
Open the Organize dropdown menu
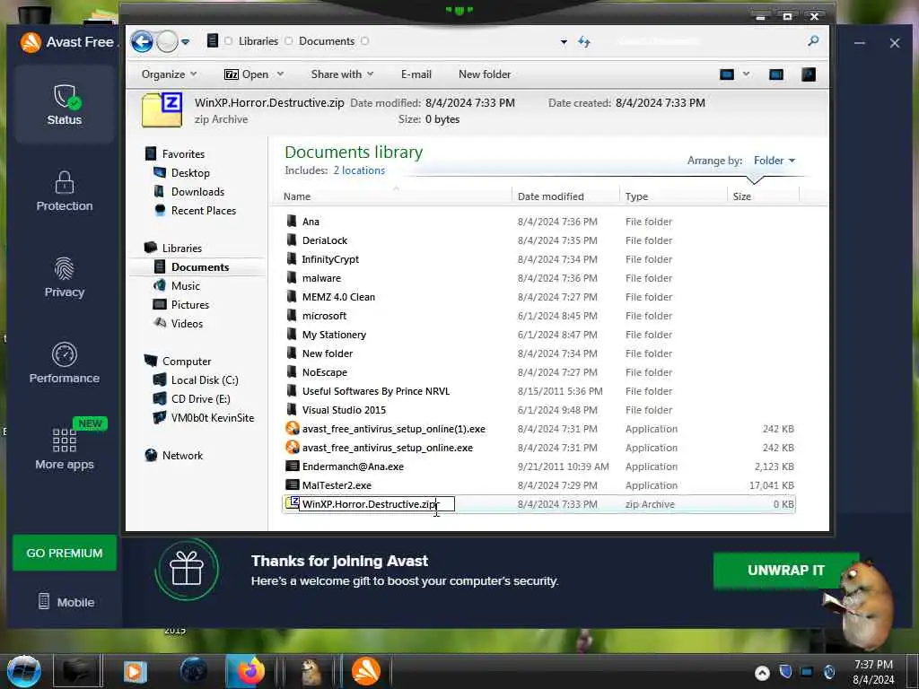click(x=169, y=74)
